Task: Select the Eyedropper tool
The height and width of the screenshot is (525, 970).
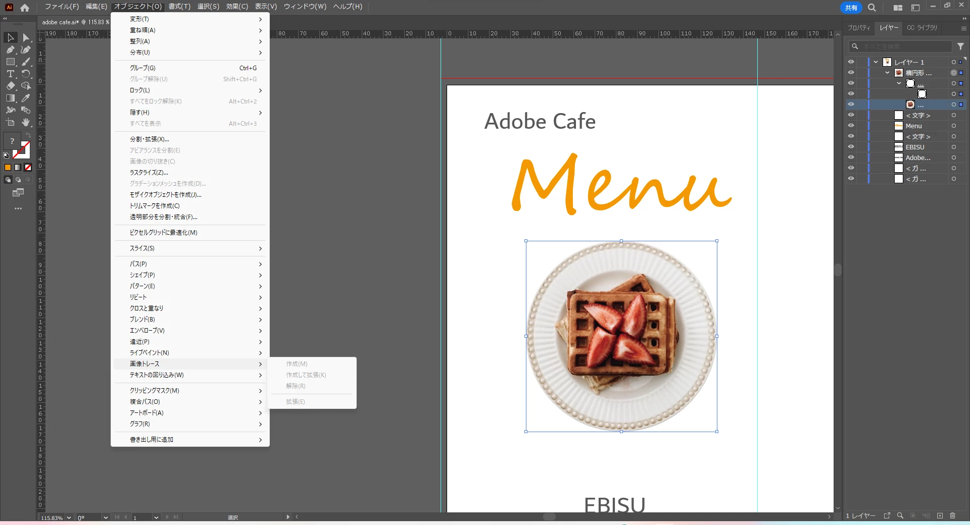Action: click(26, 98)
